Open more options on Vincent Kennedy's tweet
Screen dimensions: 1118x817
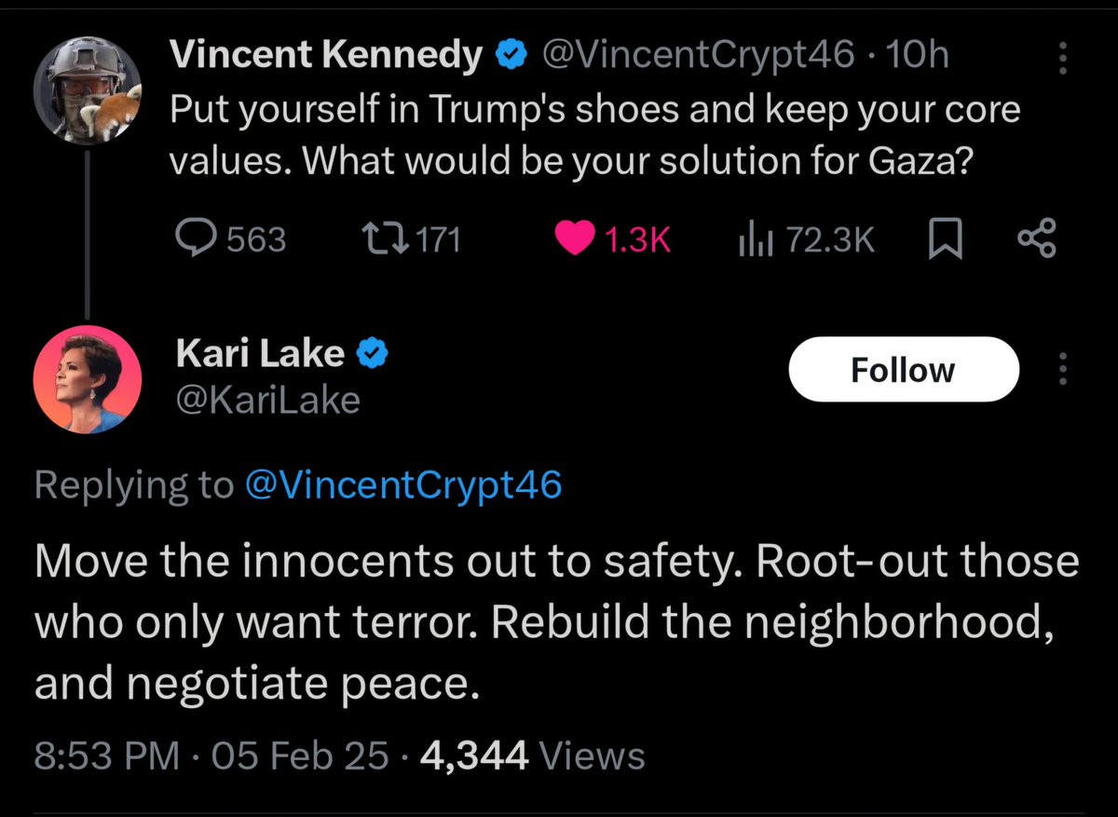tap(1060, 59)
